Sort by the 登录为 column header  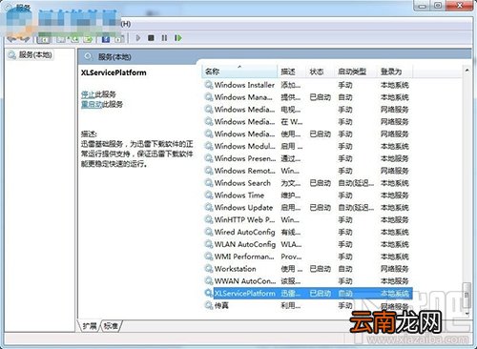(x=395, y=72)
